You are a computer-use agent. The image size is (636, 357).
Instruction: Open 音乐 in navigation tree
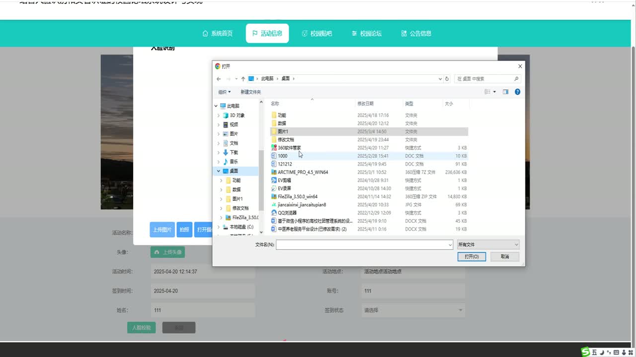pyautogui.click(x=234, y=162)
